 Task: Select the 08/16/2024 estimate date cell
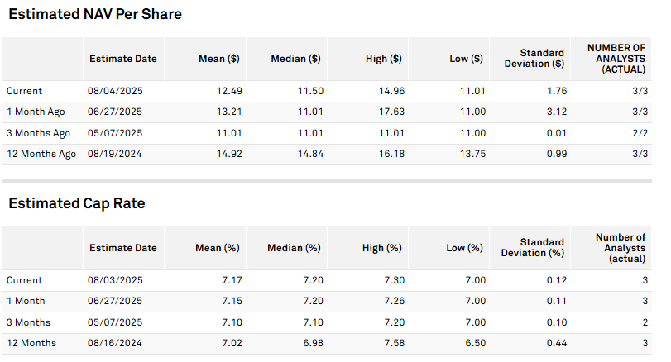tap(113, 343)
